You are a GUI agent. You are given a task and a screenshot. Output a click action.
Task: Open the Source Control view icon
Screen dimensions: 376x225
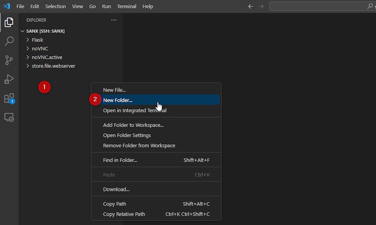[9, 60]
